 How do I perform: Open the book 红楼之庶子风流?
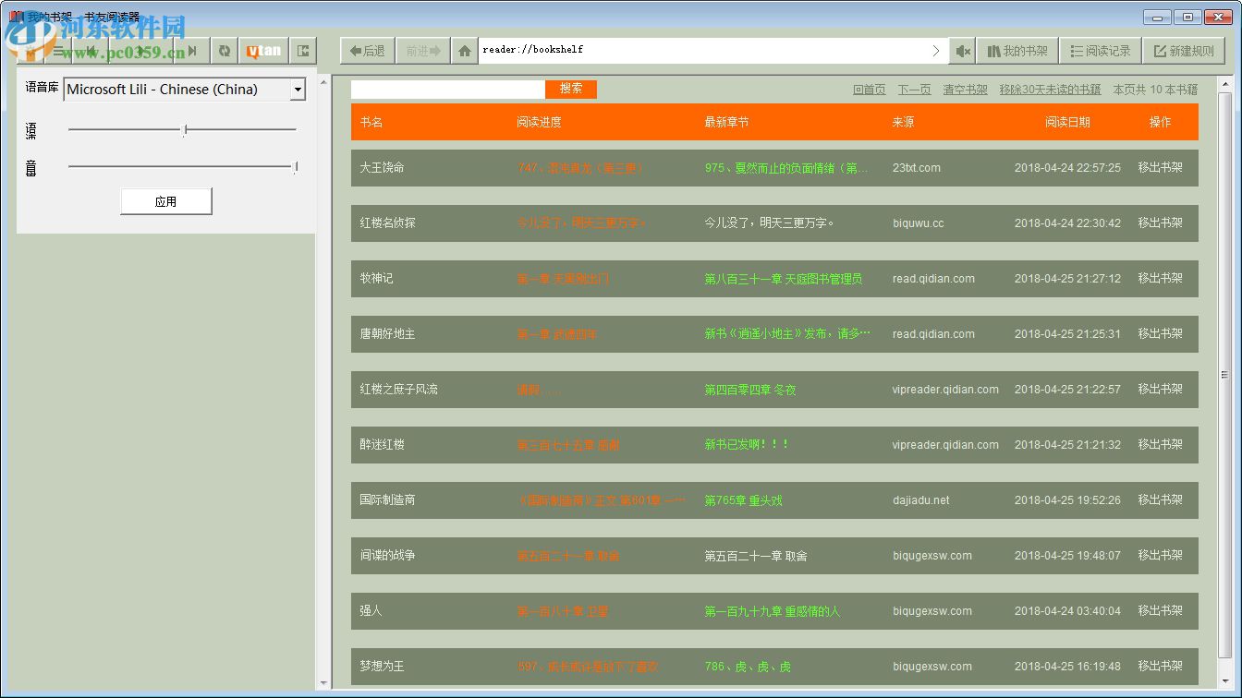(398, 390)
